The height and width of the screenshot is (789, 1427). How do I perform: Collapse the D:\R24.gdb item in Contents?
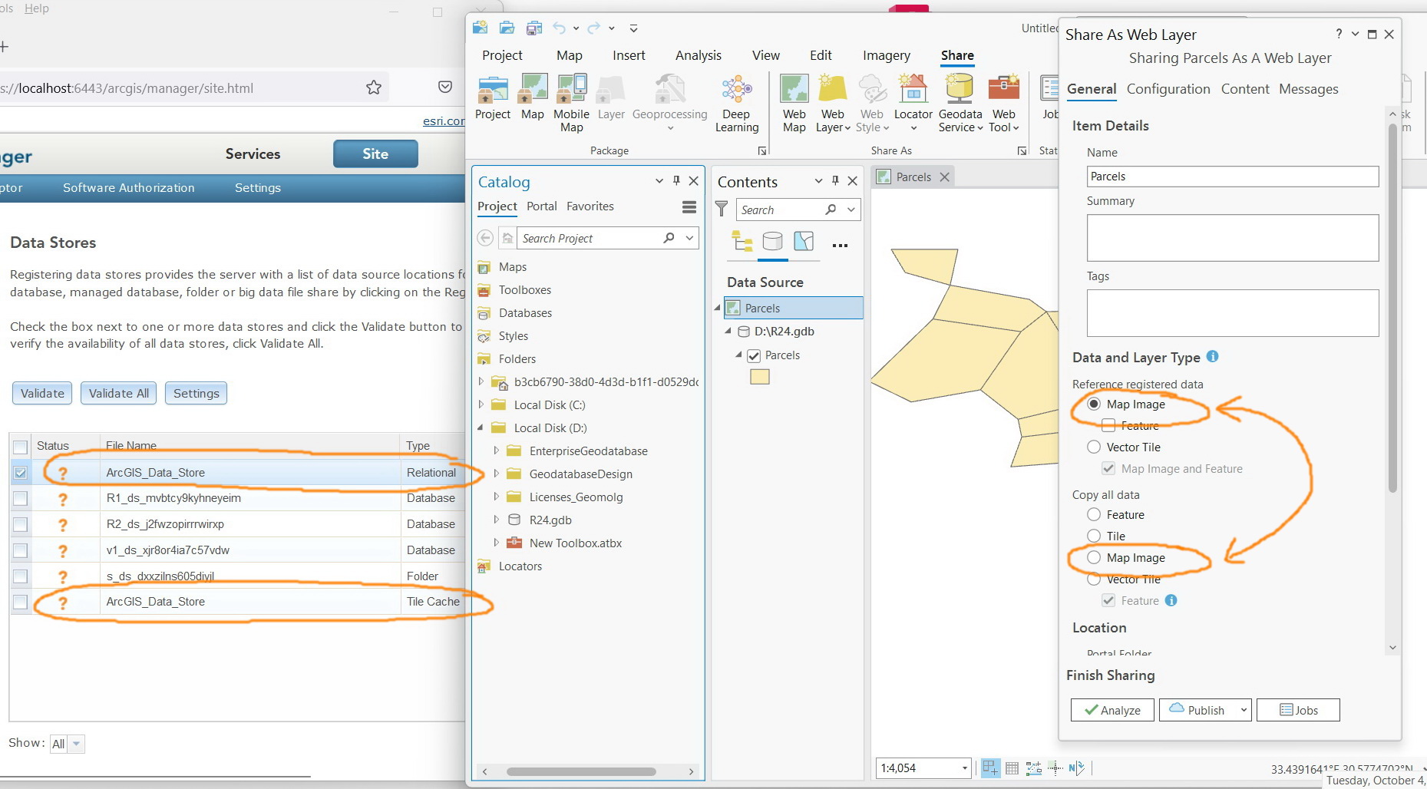click(x=729, y=331)
